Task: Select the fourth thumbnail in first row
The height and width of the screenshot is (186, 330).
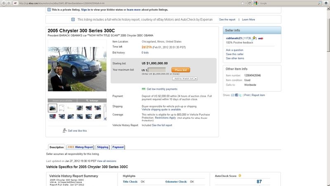Action: 80,108
